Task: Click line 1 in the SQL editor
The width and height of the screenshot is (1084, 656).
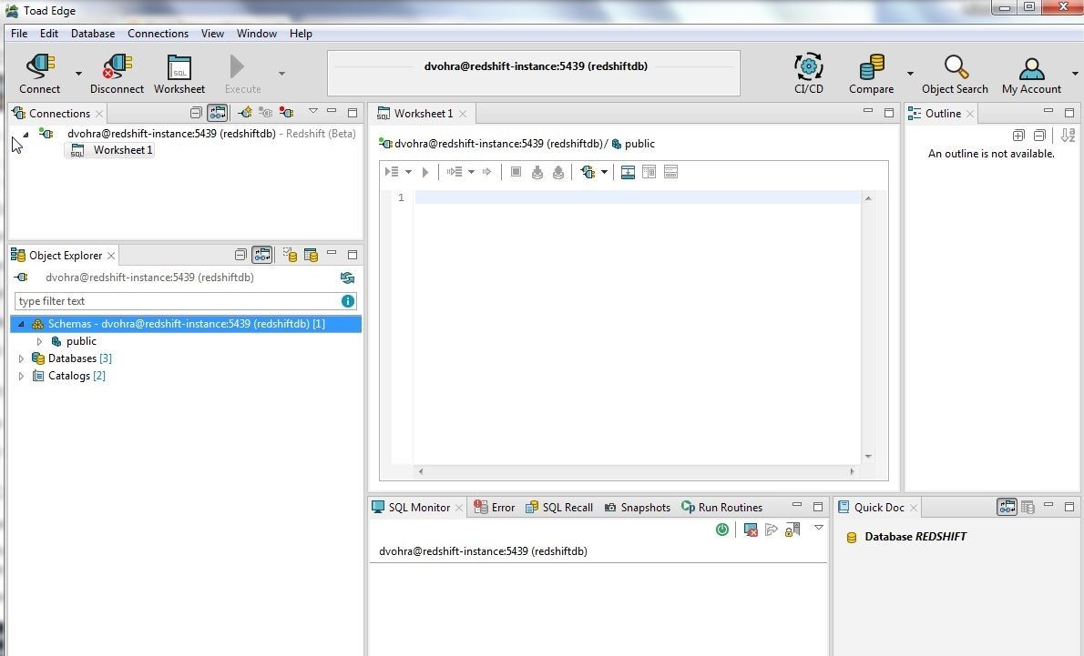Action: pyautogui.click(x=636, y=197)
